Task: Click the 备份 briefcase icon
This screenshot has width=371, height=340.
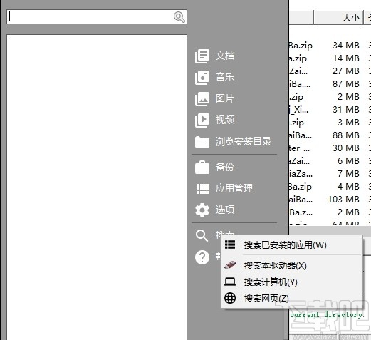Action: coord(202,168)
